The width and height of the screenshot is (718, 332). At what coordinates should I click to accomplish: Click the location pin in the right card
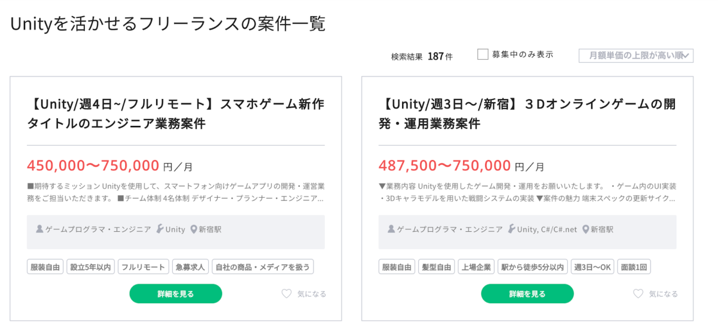point(586,229)
